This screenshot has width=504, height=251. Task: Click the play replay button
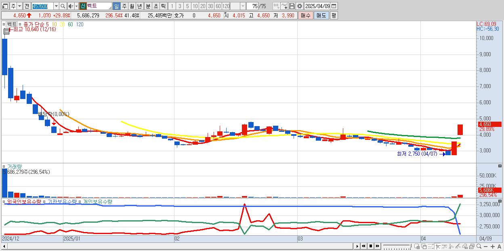357,246
